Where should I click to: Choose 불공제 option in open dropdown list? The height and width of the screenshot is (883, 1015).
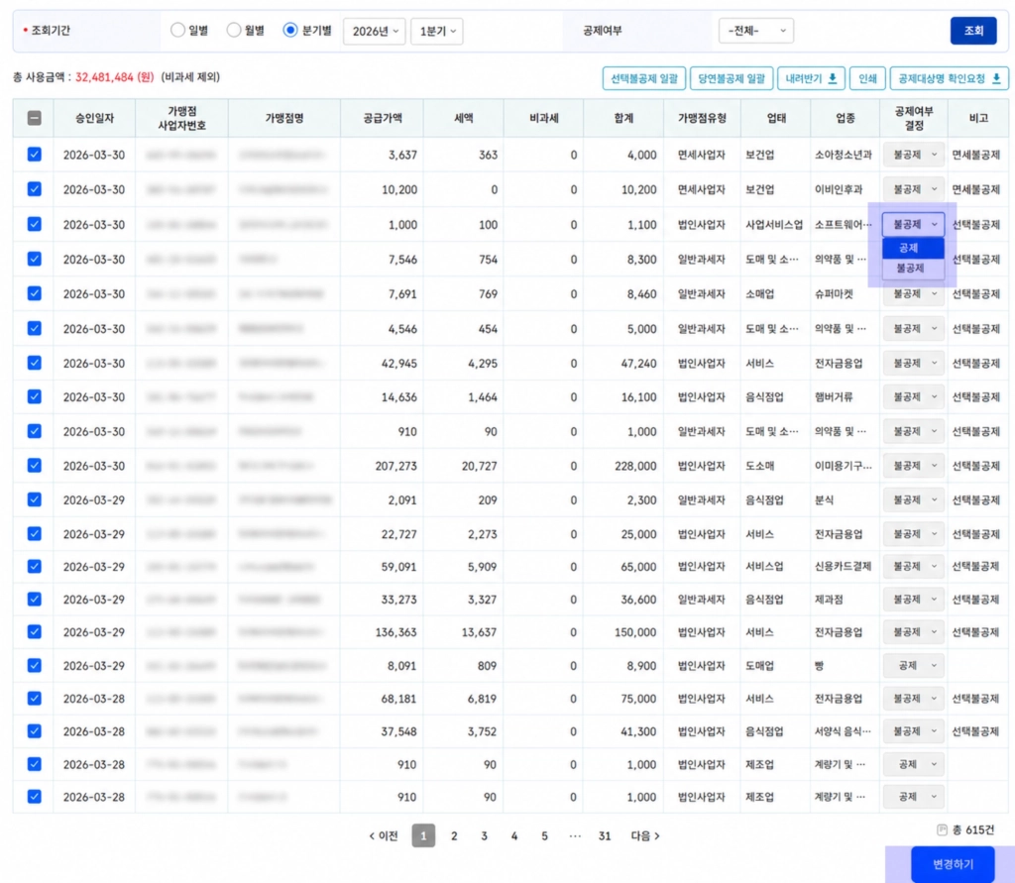pos(913,268)
